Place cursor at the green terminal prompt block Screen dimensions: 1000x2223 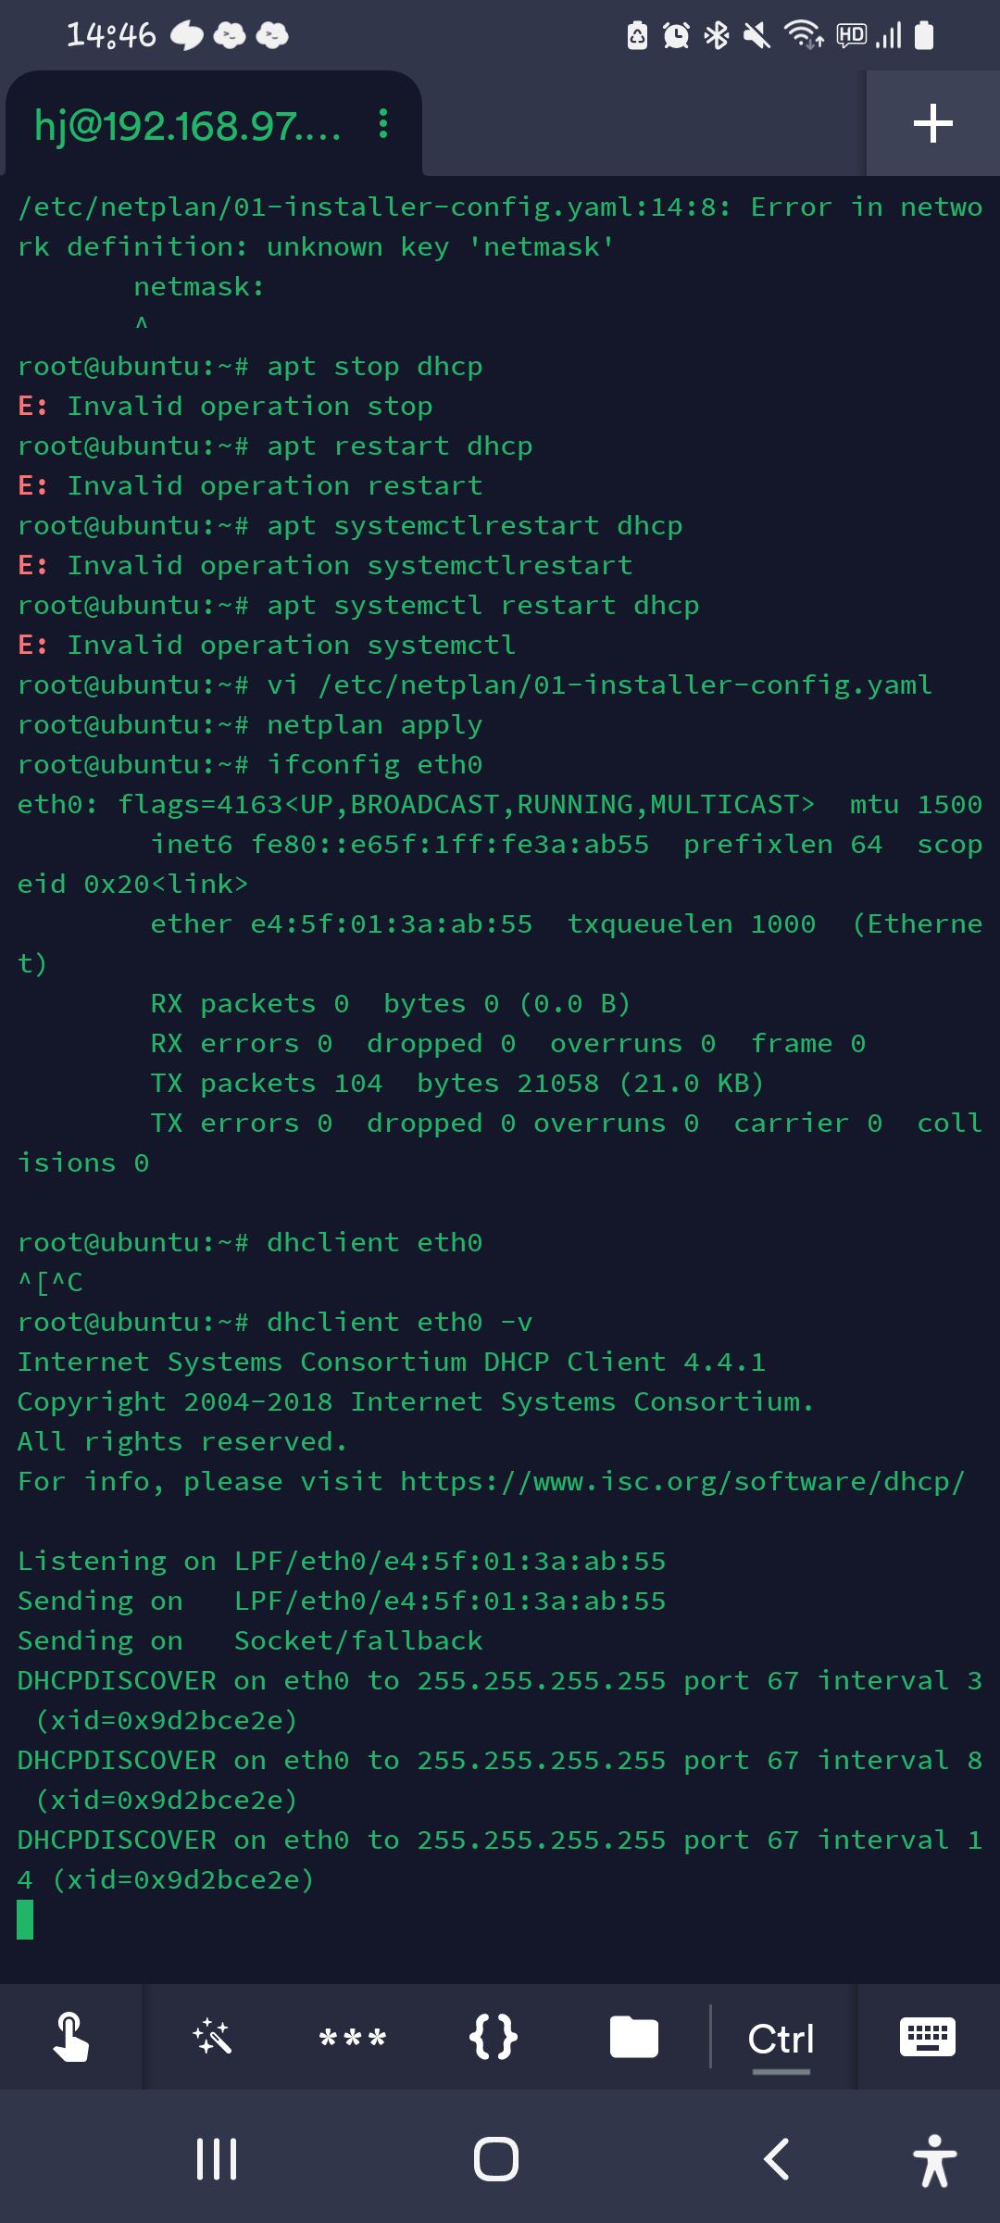point(25,1919)
